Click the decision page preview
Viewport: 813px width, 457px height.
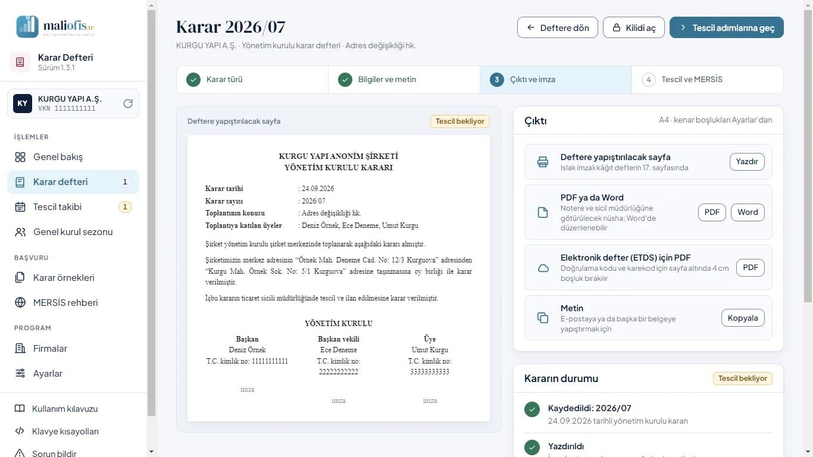(x=339, y=278)
